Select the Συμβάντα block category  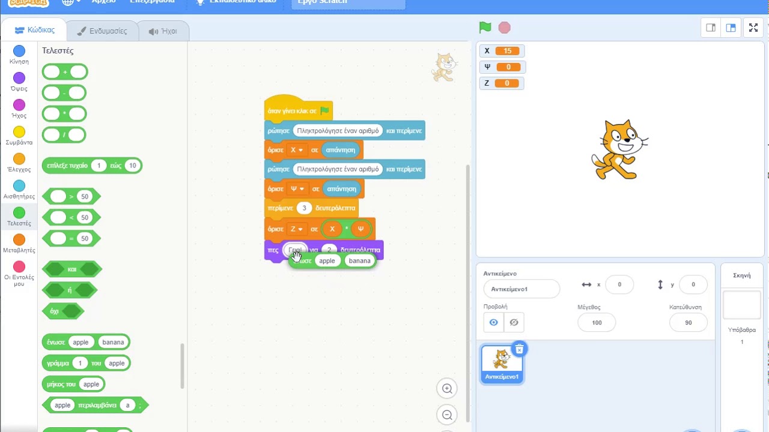[x=19, y=136]
